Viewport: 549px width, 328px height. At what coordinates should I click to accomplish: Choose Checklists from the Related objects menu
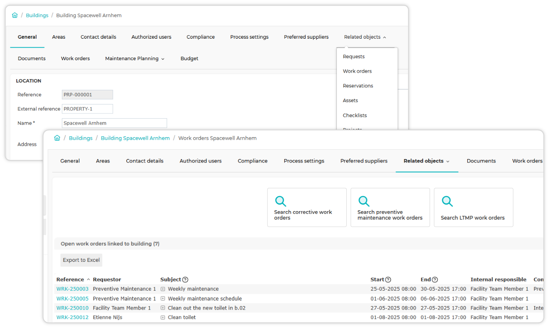pyautogui.click(x=355, y=115)
